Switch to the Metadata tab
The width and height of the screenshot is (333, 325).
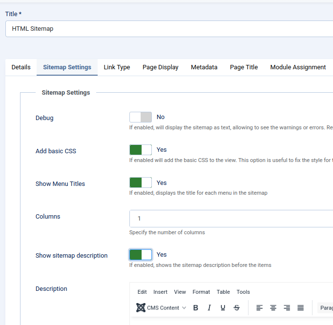pos(204,67)
